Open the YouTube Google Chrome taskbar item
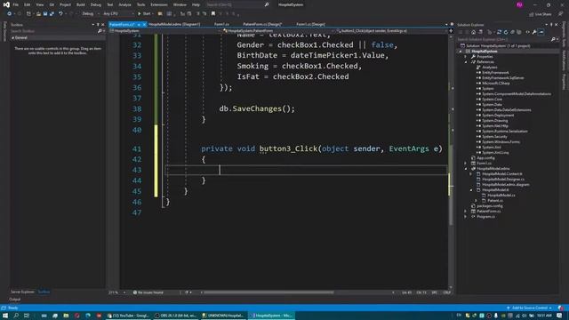The image size is (569, 320). pyautogui.click(x=128, y=316)
